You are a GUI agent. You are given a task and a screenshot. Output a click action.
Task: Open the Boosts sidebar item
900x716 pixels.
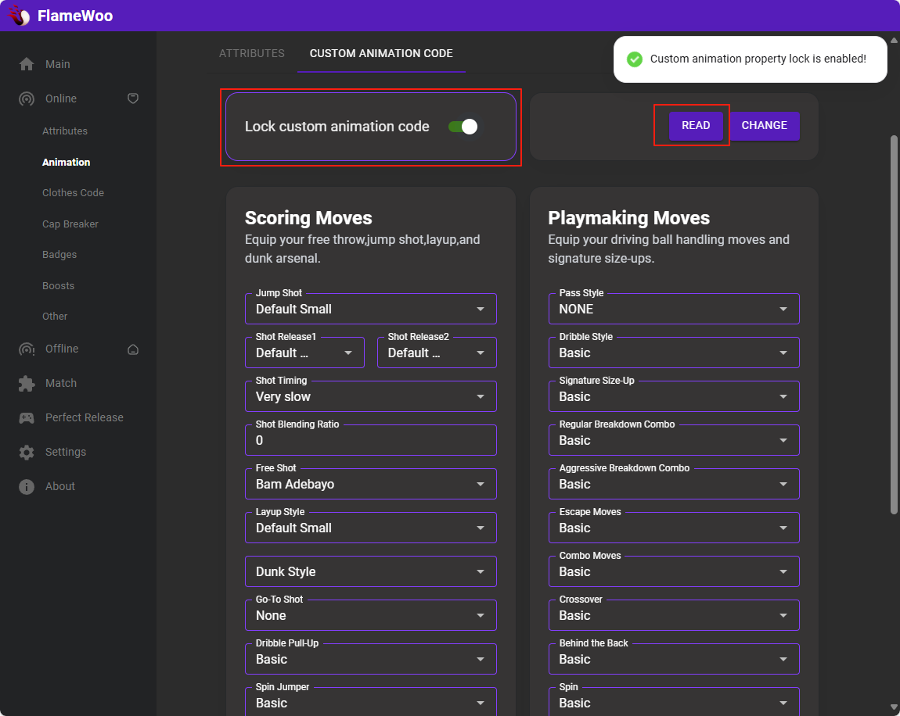(58, 285)
